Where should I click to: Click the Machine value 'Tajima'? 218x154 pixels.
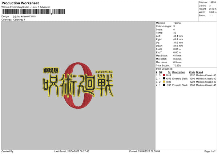click(177, 23)
